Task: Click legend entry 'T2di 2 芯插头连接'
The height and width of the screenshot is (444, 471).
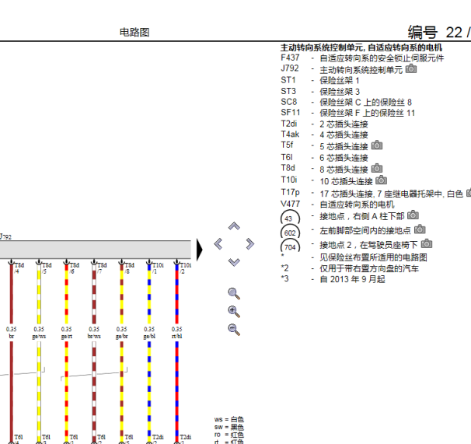Action: [324, 124]
